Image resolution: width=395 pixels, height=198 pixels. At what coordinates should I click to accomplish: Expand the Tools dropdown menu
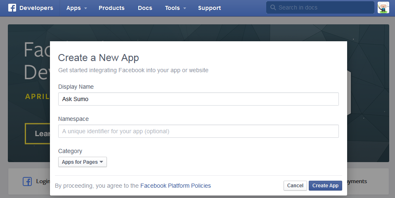point(175,8)
